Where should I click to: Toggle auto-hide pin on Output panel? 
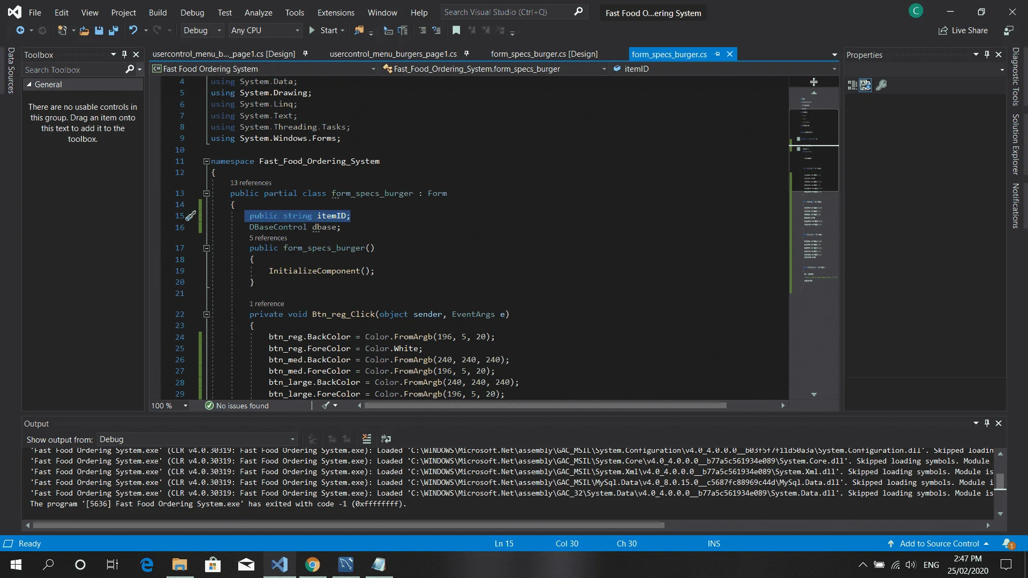987,423
